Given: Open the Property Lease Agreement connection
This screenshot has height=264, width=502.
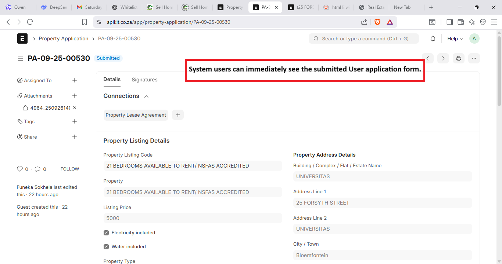Looking at the screenshot, I should (x=136, y=115).
